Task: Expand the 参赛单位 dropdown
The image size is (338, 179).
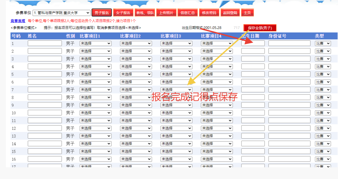Action: click(61, 13)
